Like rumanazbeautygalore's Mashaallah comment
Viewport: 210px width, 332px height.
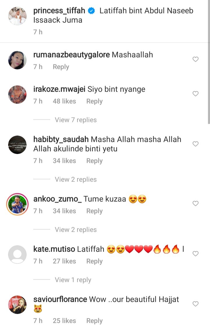195,59
